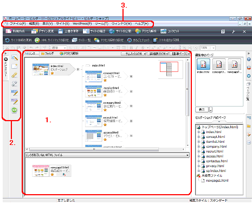
Task: Toggle the 詳細表示ON detail display button
Action: tap(158, 54)
